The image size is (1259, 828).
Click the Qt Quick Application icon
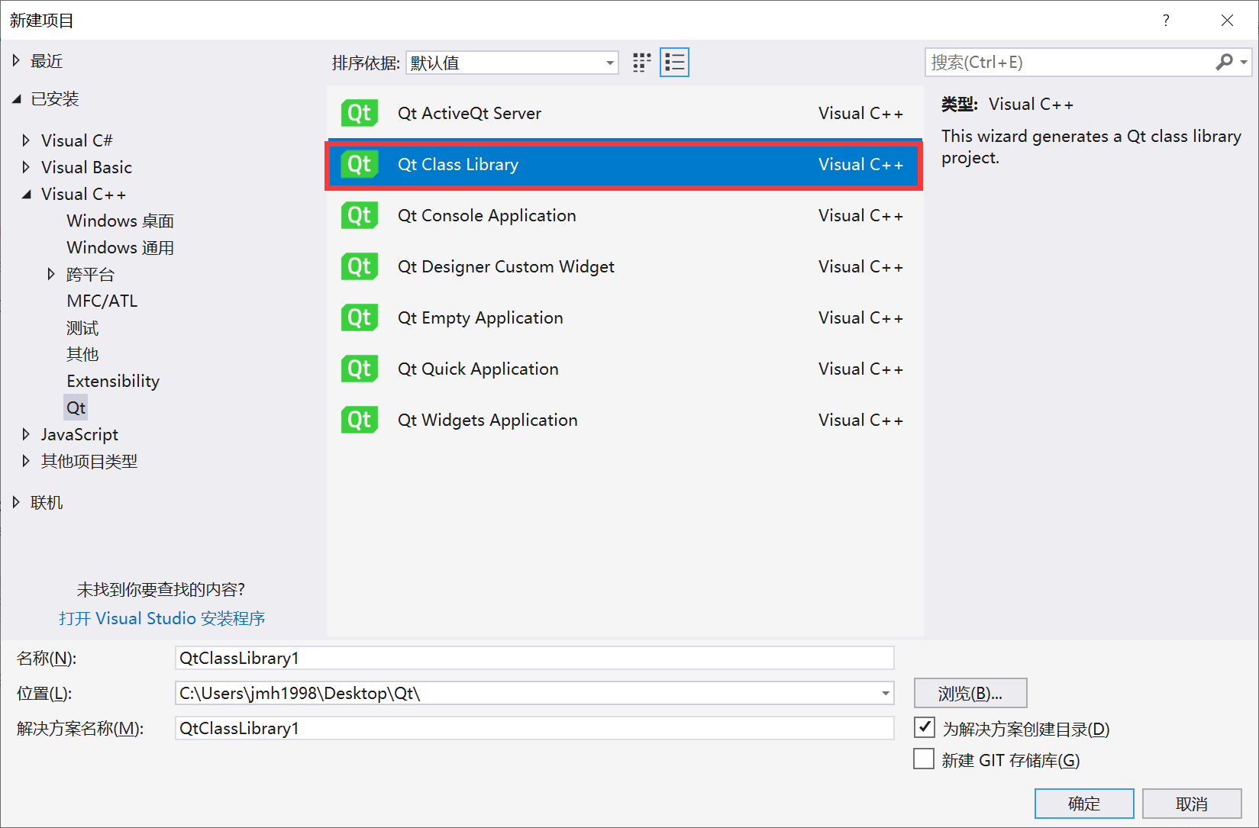(360, 369)
